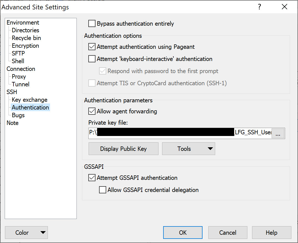
Task: Open the Tools dropdown menu
Action: coord(188,149)
